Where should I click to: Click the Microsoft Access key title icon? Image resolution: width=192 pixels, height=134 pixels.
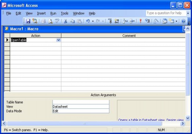pos(4,5)
